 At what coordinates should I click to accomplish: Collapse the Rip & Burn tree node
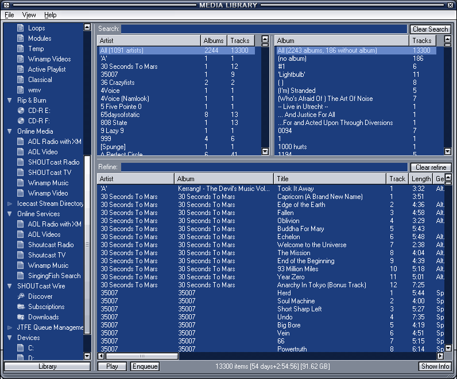[10, 100]
